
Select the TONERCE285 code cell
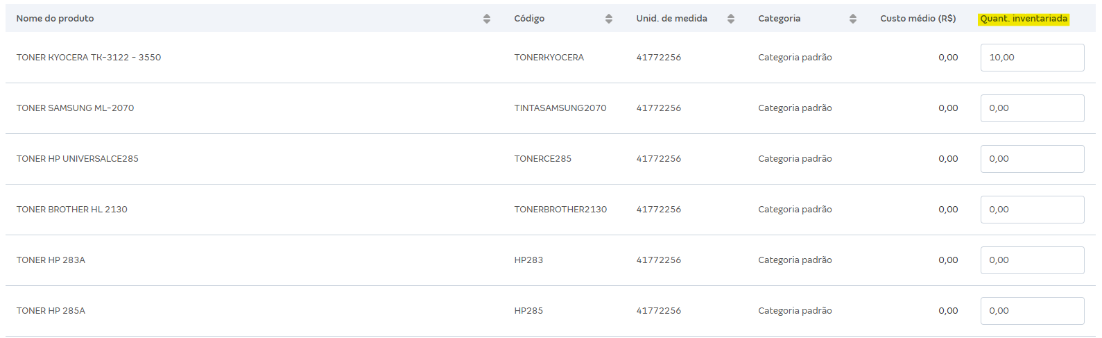pyautogui.click(x=543, y=159)
